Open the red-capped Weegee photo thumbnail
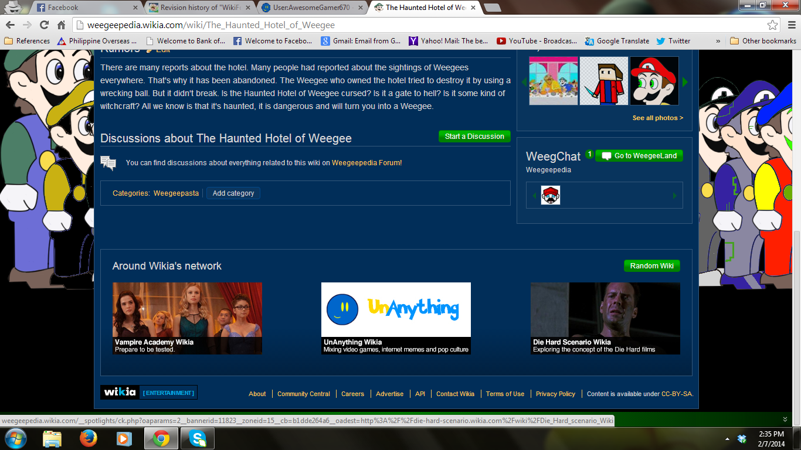Screen dimensions: 801x450 tap(654, 81)
